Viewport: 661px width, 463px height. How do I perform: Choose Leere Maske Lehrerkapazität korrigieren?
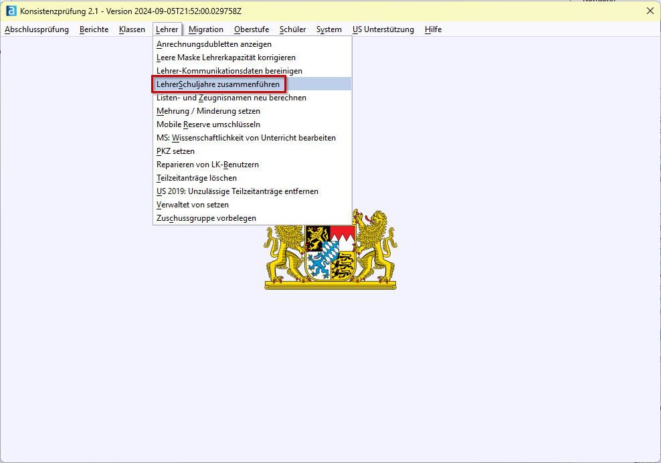coord(252,58)
